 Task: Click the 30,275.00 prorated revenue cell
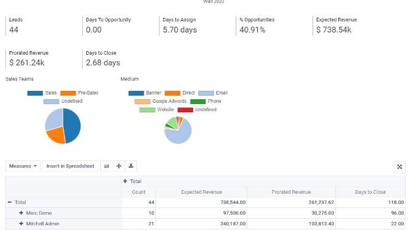(291, 213)
